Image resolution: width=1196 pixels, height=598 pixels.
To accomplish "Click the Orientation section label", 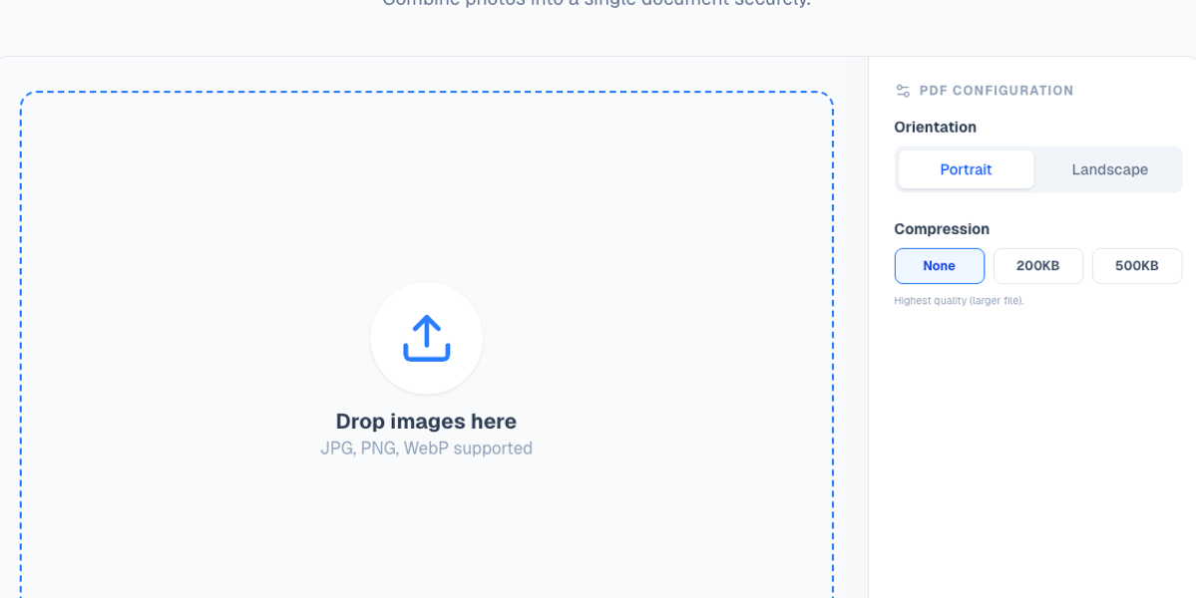I will (x=935, y=127).
